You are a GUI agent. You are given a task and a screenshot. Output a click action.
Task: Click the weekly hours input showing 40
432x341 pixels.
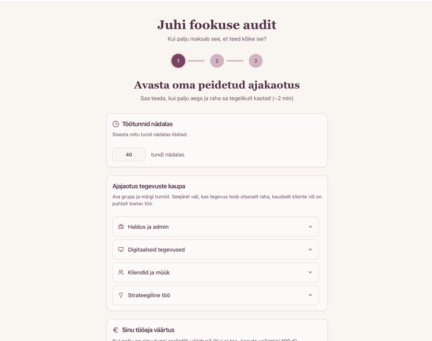[129, 155]
